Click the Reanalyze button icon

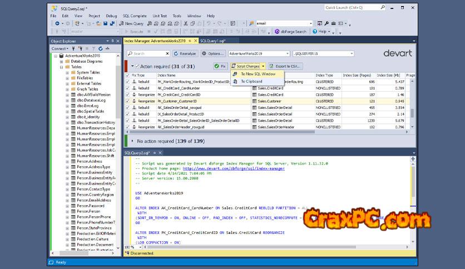pos(177,54)
